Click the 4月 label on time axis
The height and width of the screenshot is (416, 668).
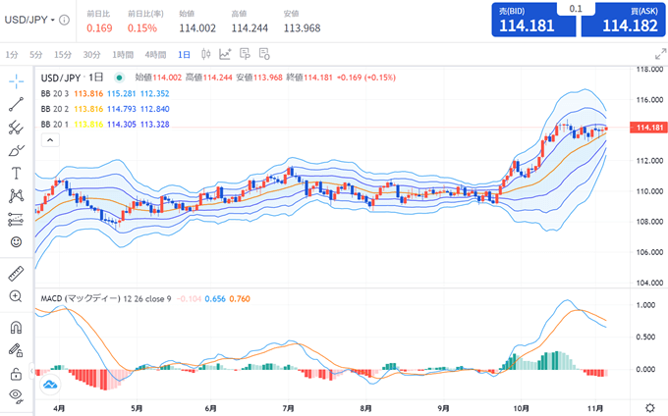pyautogui.click(x=59, y=408)
